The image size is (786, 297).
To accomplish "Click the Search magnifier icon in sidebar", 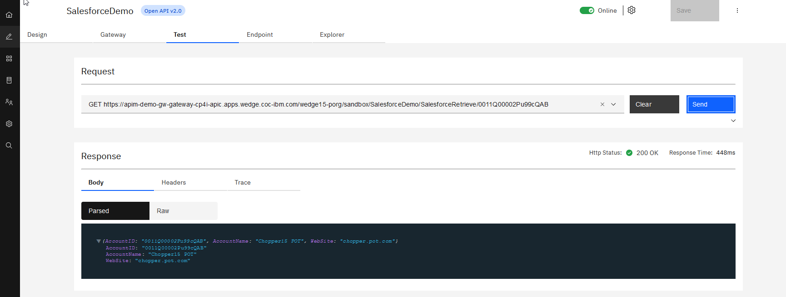I will [9, 146].
